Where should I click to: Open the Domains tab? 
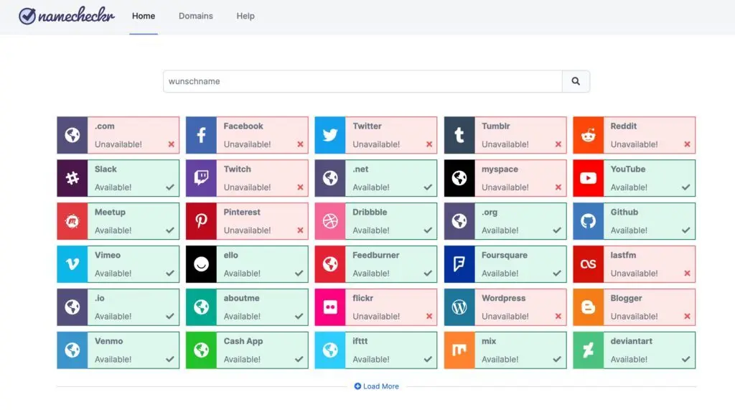click(x=195, y=16)
